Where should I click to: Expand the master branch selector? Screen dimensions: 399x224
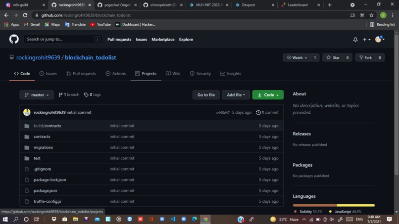pyautogui.click(x=37, y=95)
